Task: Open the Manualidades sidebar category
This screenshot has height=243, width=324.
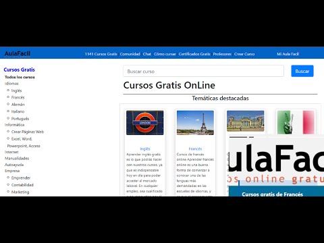Action: [17, 159]
